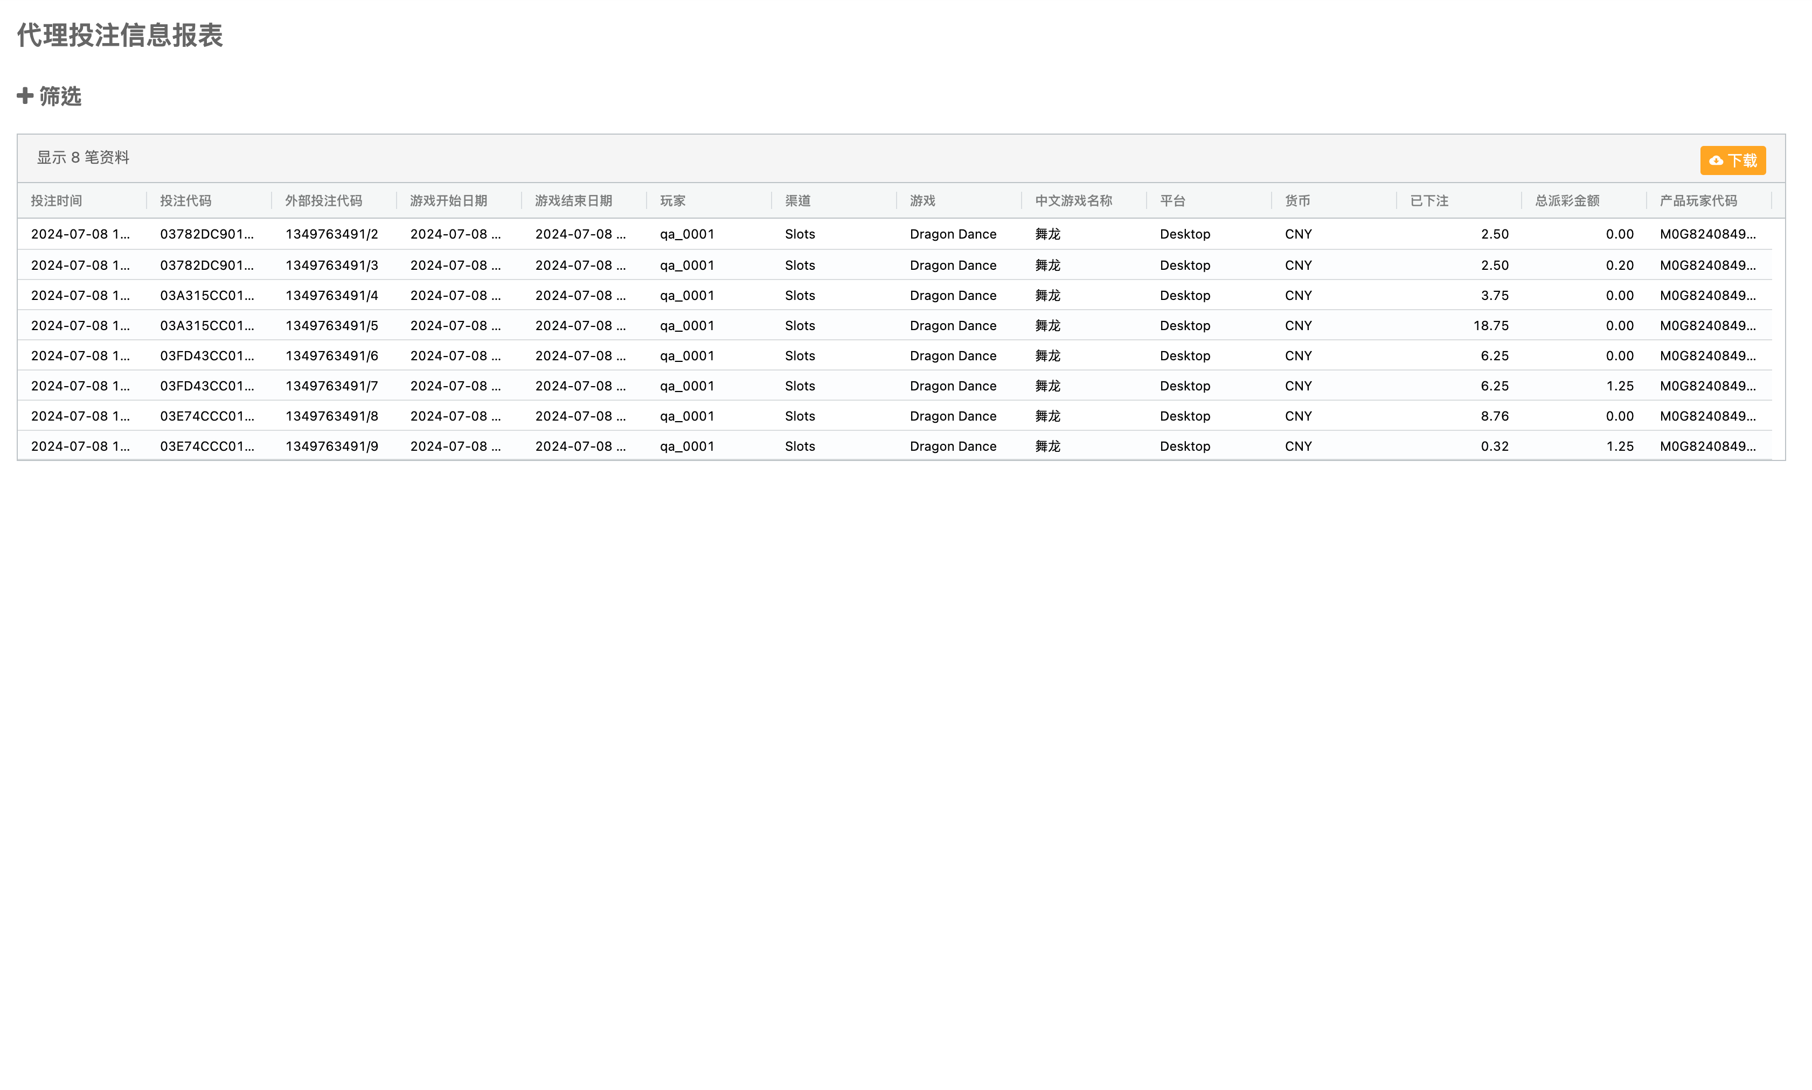Click the plus icon beside 筛选

tap(25, 95)
